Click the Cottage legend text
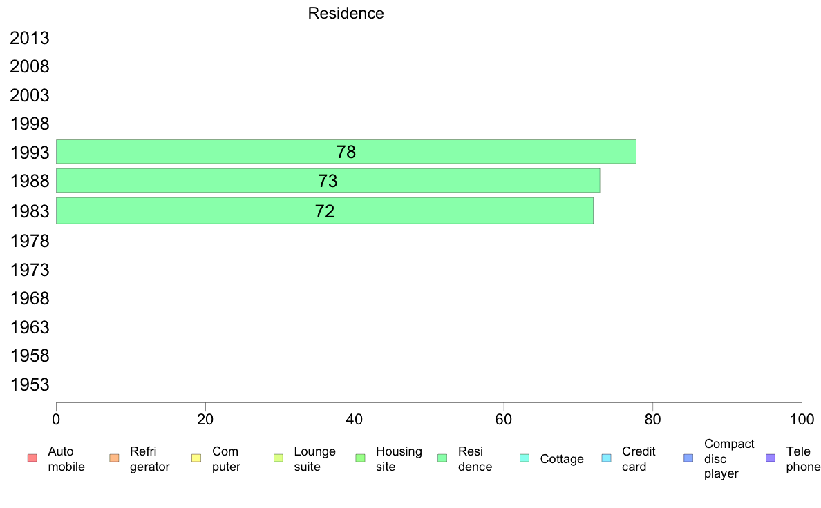 [562, 459]
